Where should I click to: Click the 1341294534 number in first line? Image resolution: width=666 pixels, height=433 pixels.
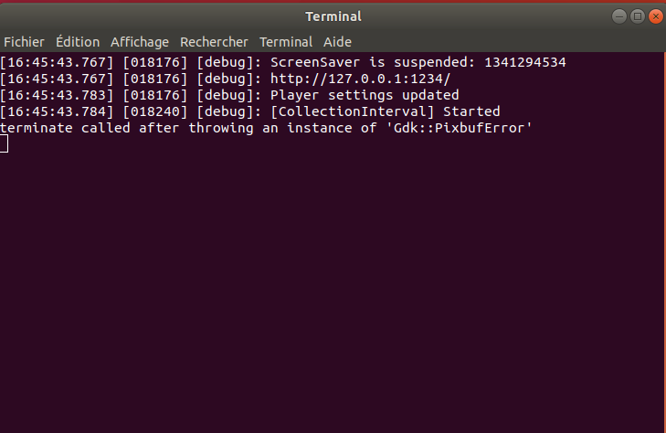pos(525,62)
